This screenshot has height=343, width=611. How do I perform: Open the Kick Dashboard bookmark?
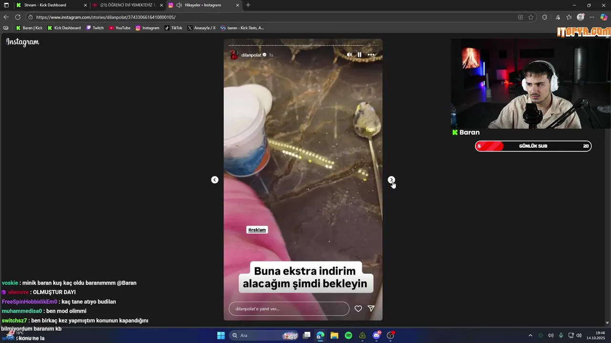pos(64,28)
